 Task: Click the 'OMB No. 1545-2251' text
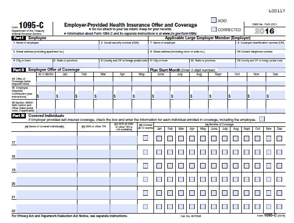point(264,24)
